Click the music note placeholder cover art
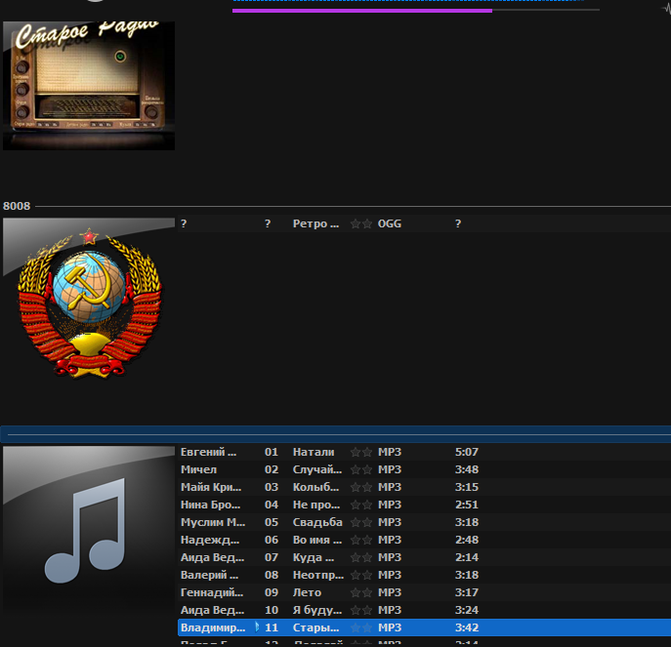 tap(89, 532)
